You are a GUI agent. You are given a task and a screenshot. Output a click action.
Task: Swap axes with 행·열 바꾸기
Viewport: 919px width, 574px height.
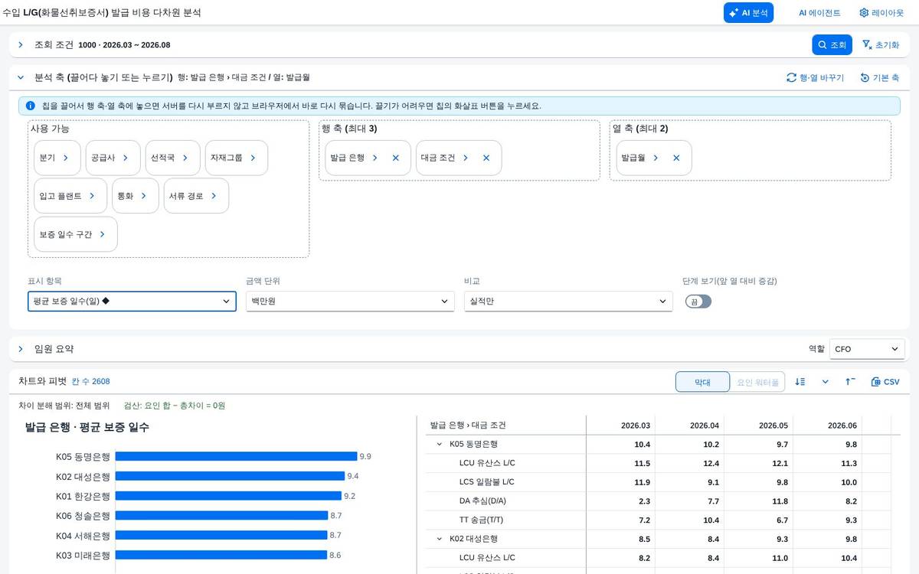(815, 78)
